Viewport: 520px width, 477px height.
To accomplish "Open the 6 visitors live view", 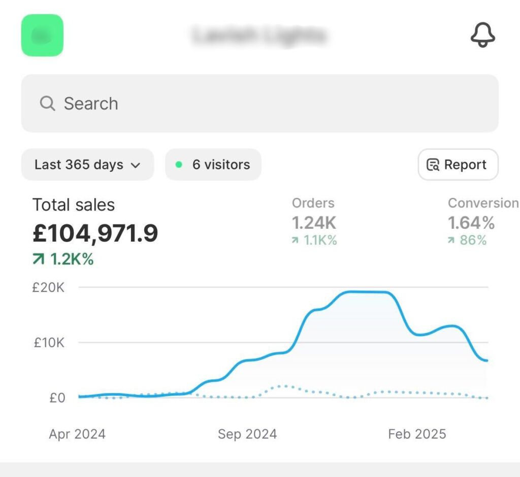I will click(x=213, y=165).
